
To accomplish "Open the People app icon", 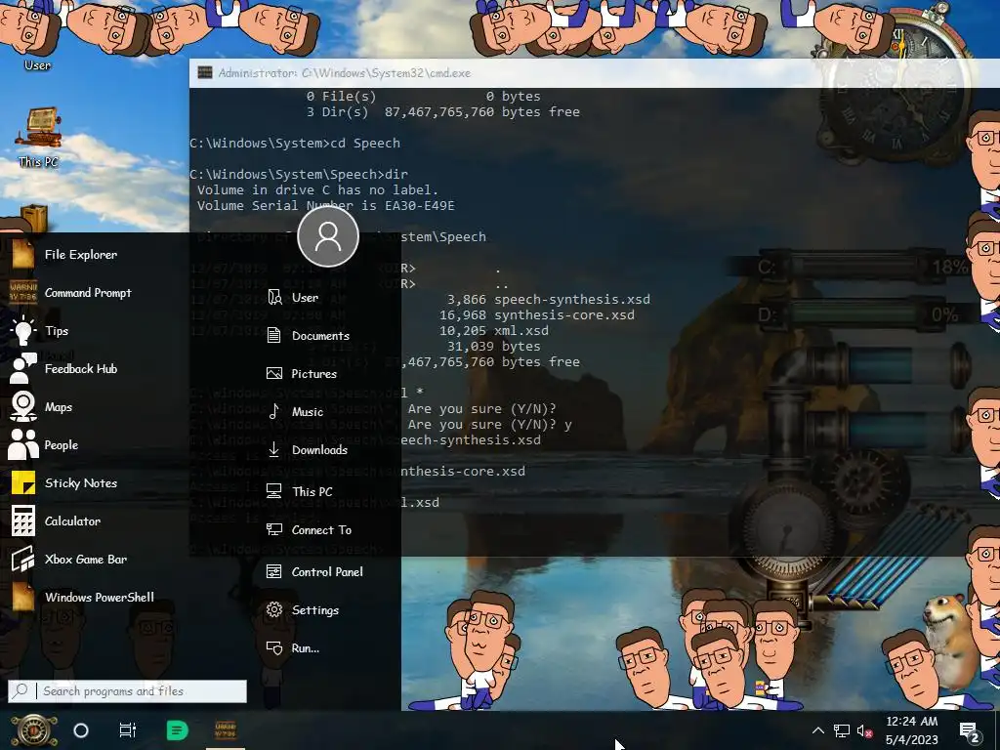I will pyautogui.click(x=23, y=444).
